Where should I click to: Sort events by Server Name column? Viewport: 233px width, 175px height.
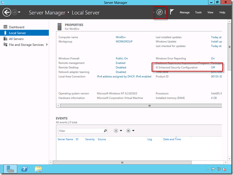[65, 139]
